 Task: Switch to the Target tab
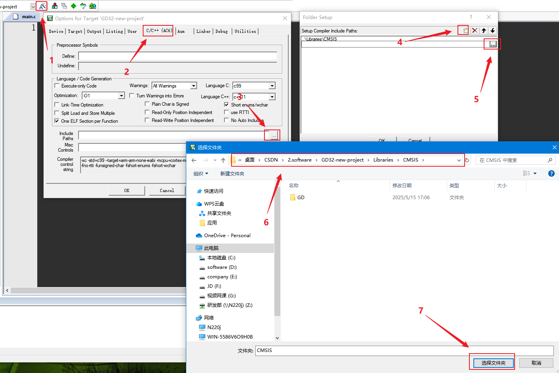75,31
